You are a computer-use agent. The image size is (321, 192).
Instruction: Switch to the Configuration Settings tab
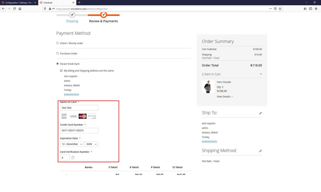coord(19,3)
